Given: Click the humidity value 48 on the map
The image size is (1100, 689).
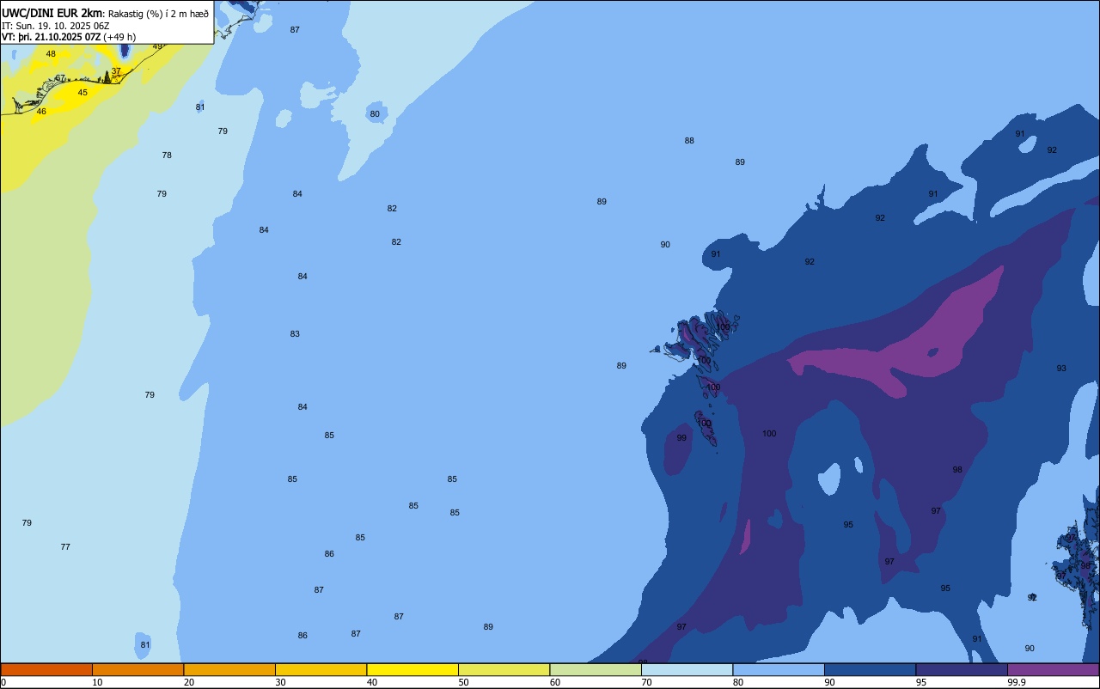Looking at the screenshot, I should (51, 54).
